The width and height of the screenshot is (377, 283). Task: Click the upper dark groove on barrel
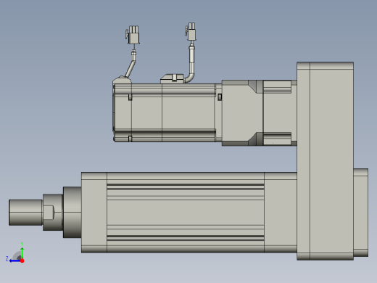[x=186, y=185]
